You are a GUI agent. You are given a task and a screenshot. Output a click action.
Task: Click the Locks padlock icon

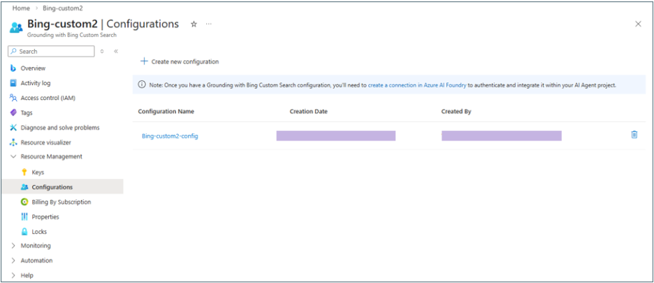tap(24, 232)
